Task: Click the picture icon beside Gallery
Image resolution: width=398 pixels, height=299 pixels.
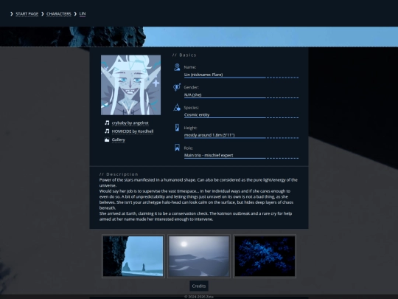Action: pyautogui.click(x=107, y=140)
